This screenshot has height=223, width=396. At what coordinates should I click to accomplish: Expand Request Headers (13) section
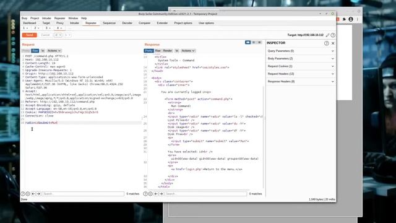point(301,74)
